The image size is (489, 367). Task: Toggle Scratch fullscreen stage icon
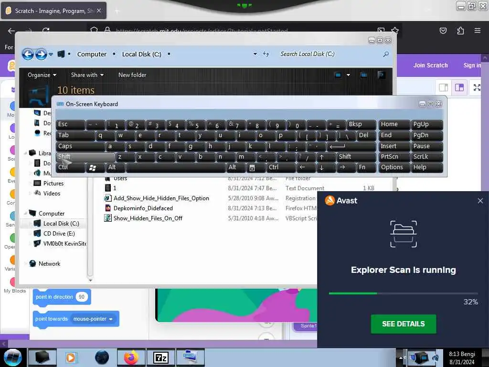click(x=477, y=88)
